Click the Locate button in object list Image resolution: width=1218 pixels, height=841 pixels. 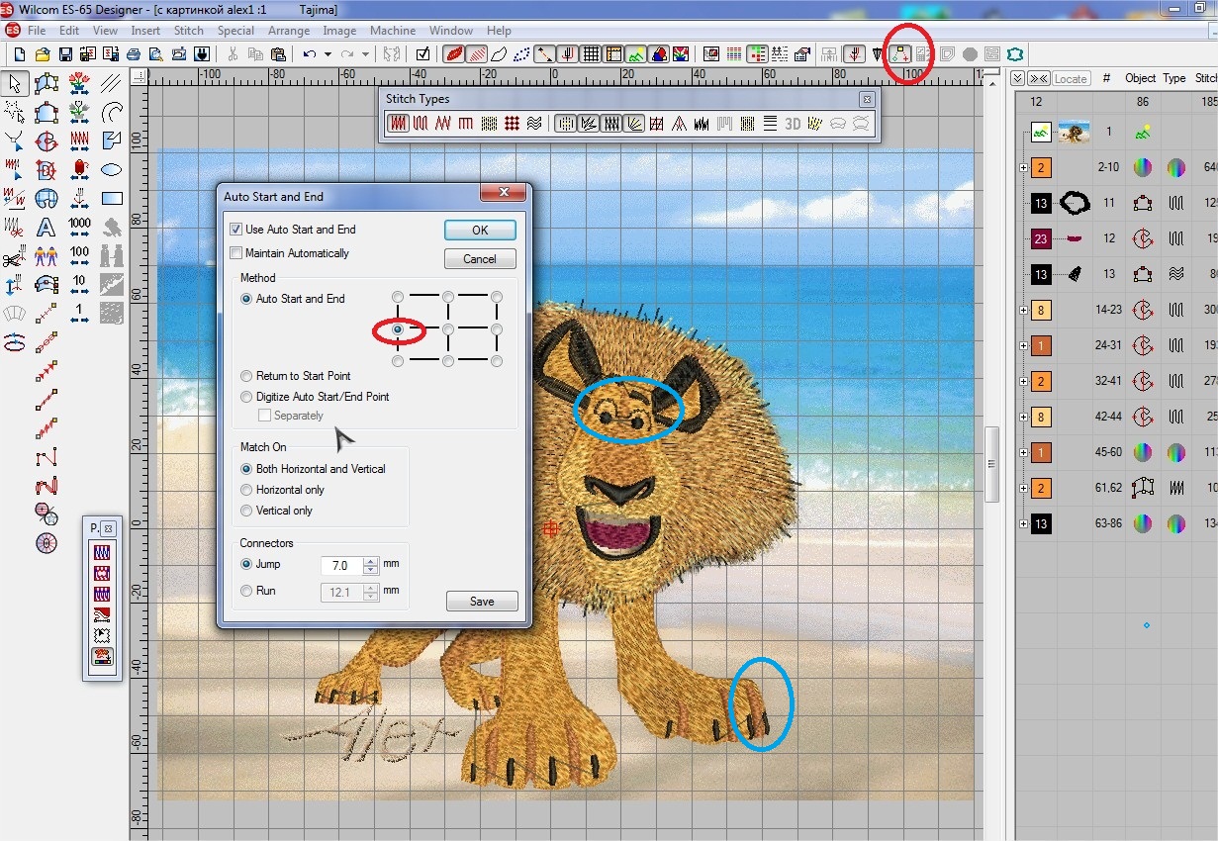coord(1071,78)
